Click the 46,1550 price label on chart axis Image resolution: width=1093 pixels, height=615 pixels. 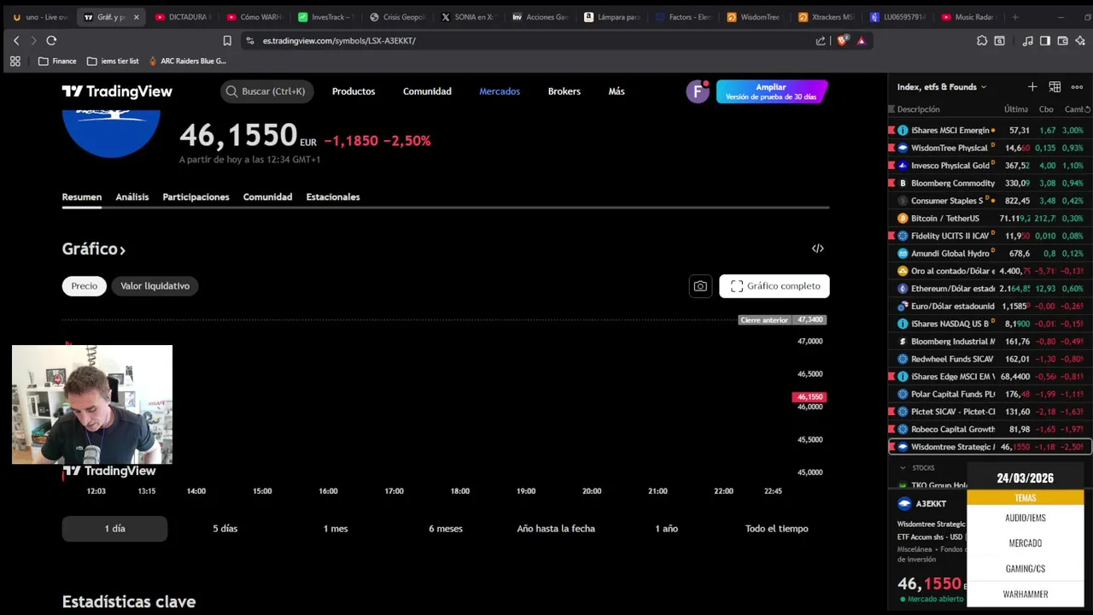coord(810,397)
